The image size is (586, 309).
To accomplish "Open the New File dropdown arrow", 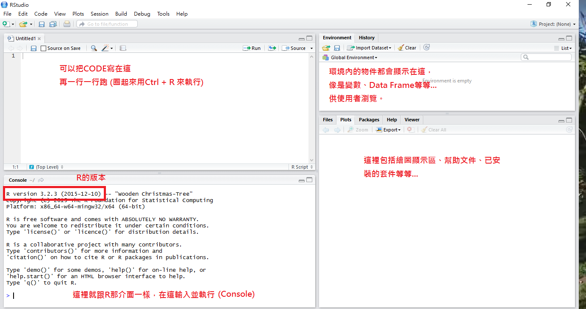I will point(13,25).
